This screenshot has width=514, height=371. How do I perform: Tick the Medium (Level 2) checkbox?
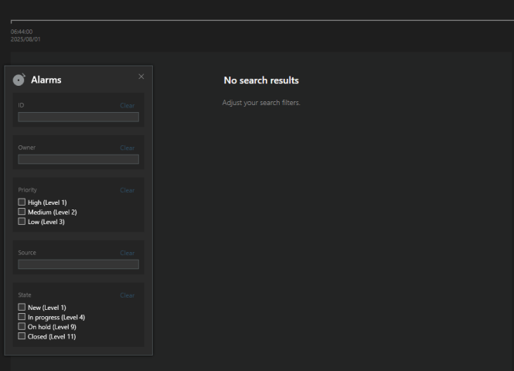click(x=22, y=212)
